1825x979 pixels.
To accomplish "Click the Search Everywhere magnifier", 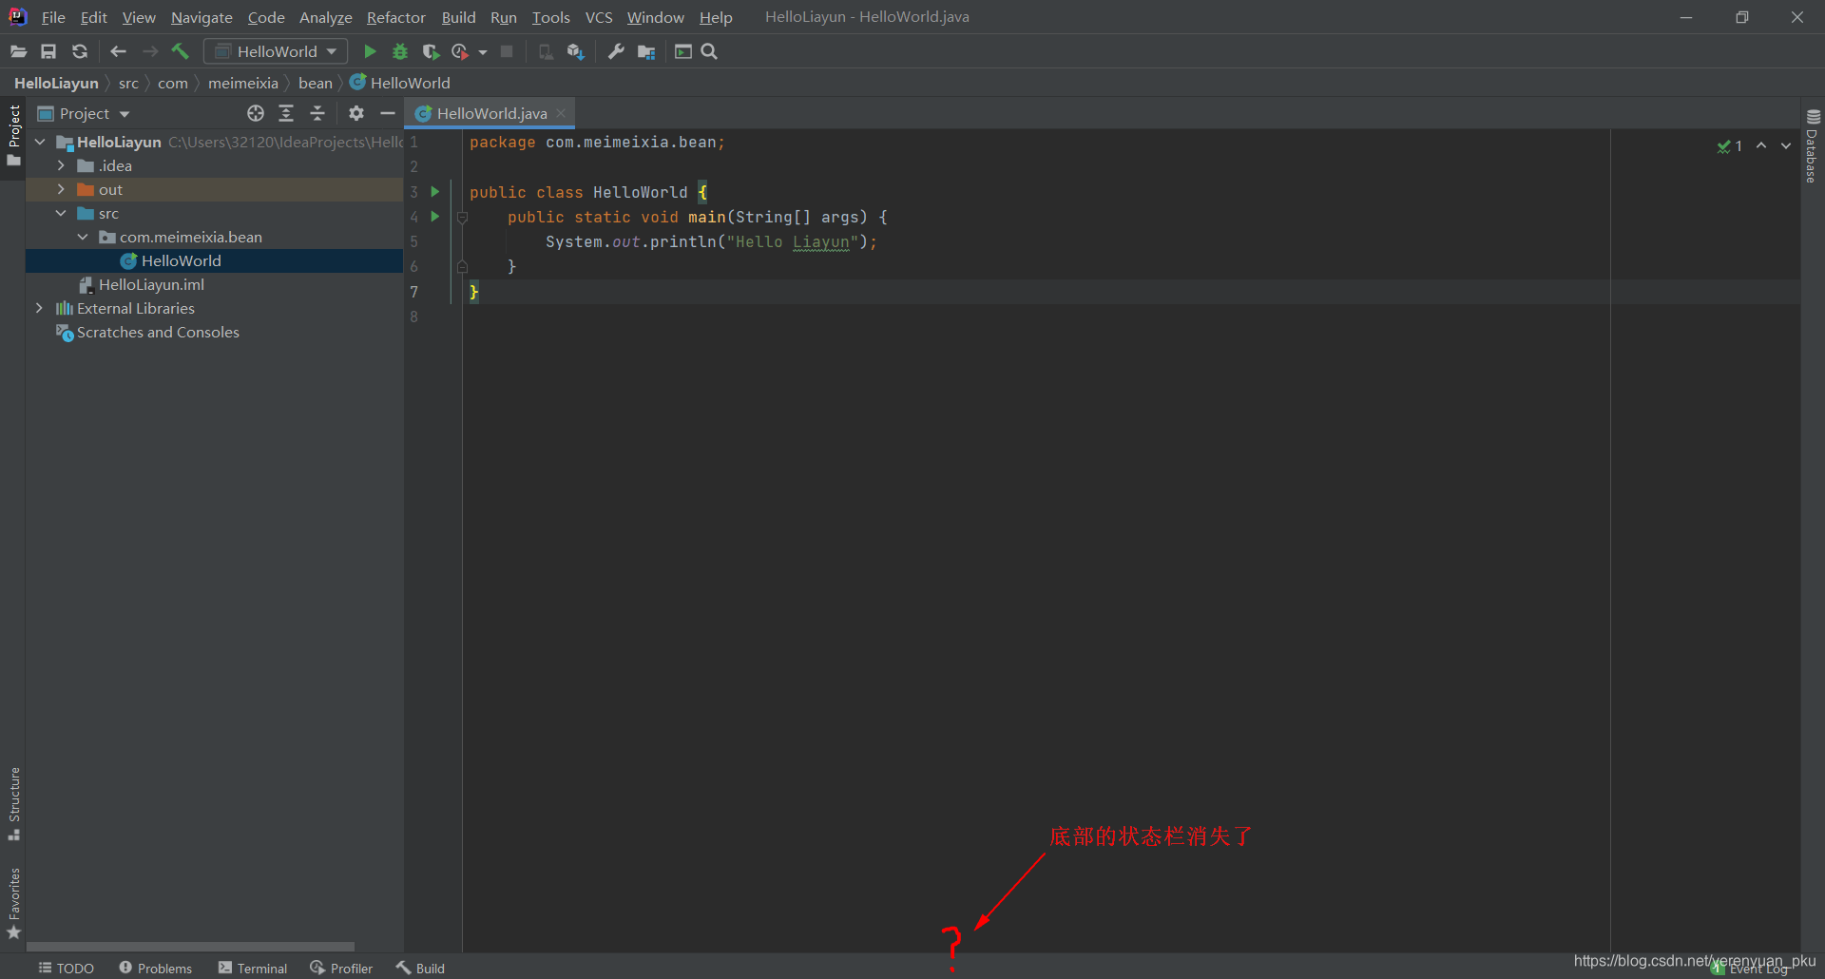I will 709,51.
